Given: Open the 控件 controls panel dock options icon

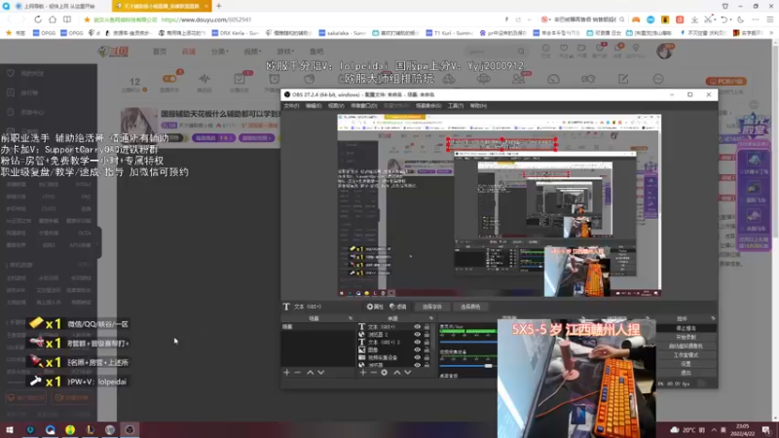Looking at the screenshot, I should 713,318.
